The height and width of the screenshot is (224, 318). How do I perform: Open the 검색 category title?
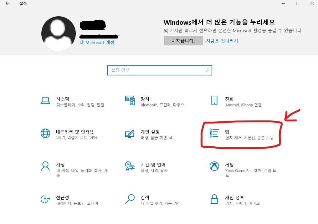pos(145,197)
